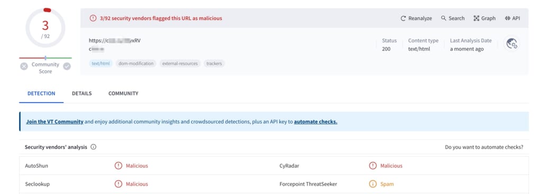Image resolution: width=542 pixels, height=194 pixels.
Task: Click the API code icon
Action: tap(508, 18)
